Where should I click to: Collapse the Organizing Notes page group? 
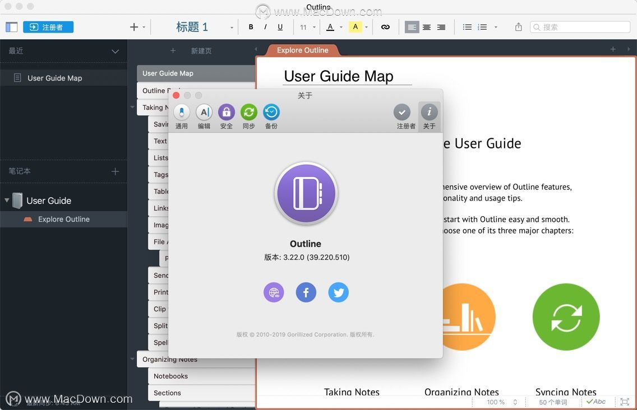pos(132,359)
